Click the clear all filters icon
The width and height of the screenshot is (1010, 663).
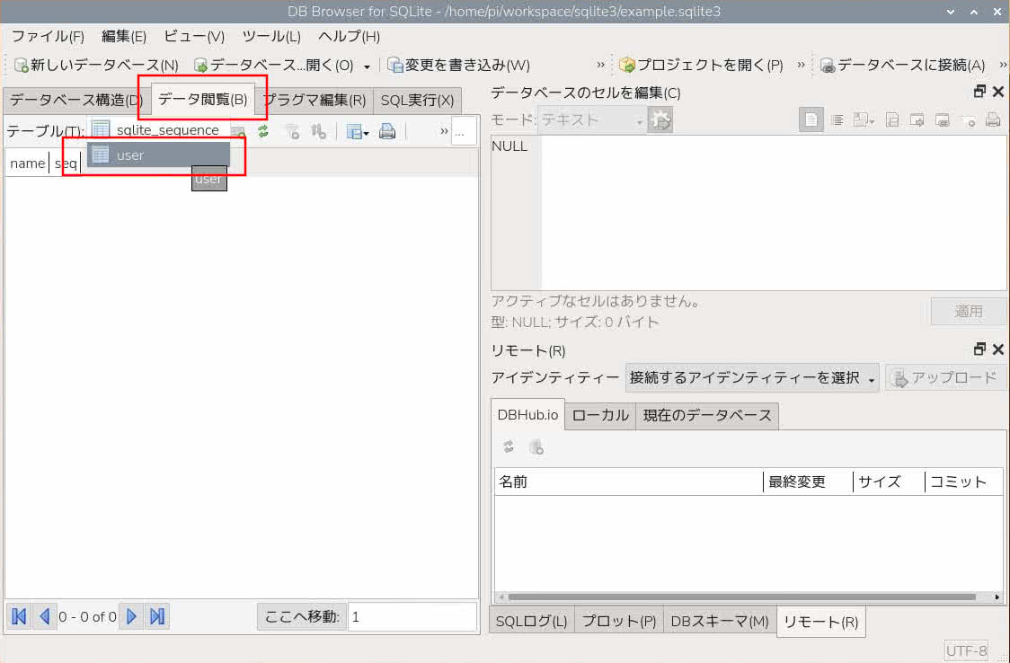click(292, 132)
